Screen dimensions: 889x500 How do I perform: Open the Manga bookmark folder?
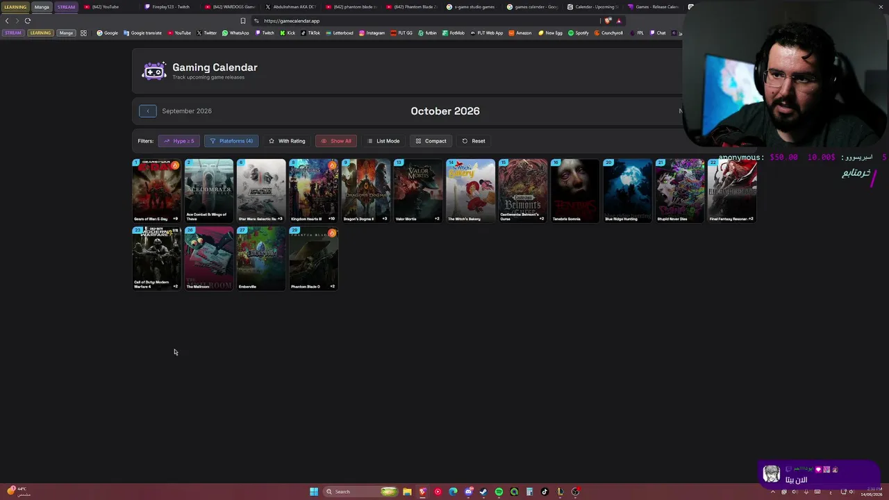tap(66, 33)
